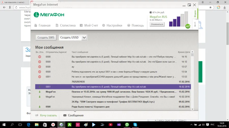229x128 pixels.
Task: Click message list scrollbar down arrow
Action: [x=192, y=109]
